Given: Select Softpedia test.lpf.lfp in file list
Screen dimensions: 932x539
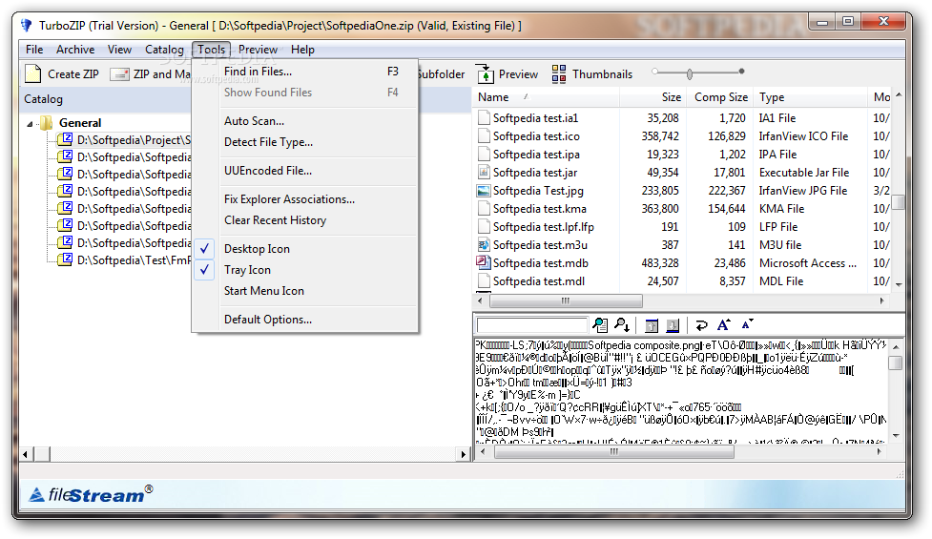Looking at the screenshot, I should pos(544,227).
